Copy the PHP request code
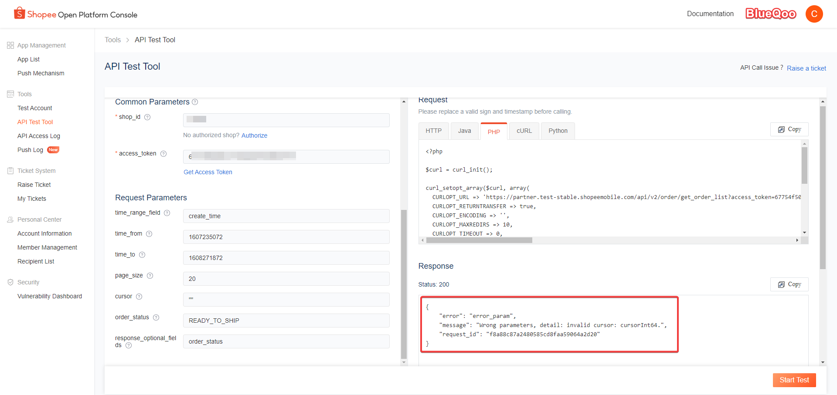This screenshot has width=837, height=395. (789, 129)
